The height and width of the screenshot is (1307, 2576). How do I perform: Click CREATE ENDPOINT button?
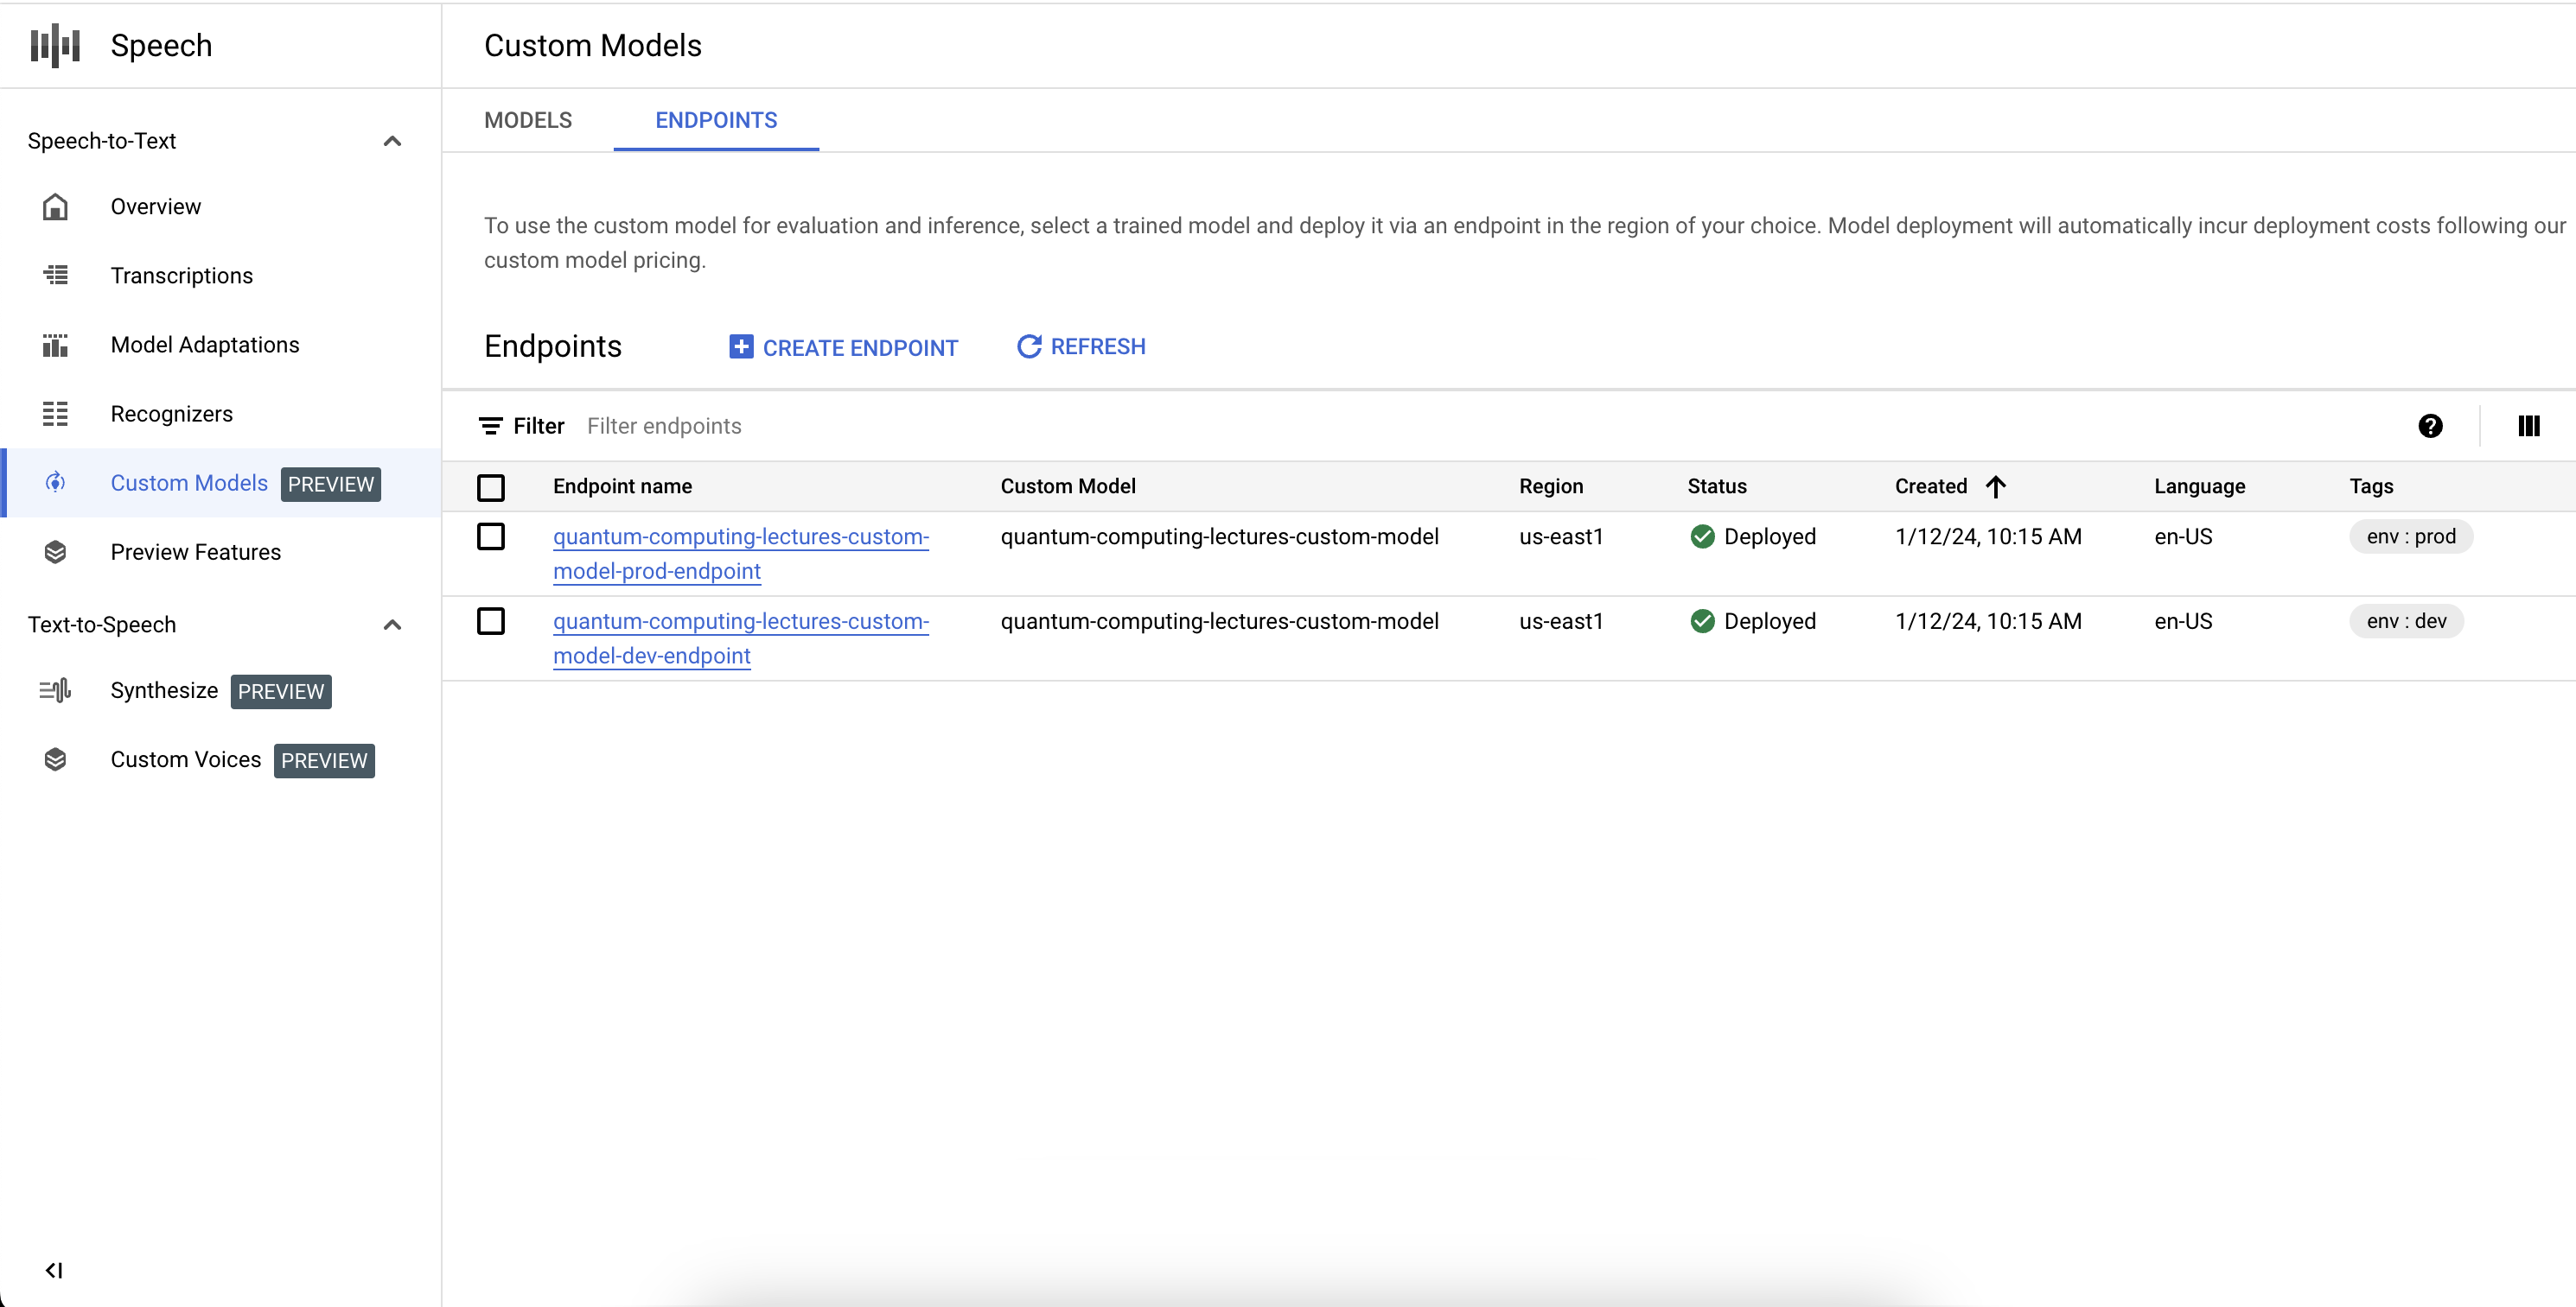point(842,345)
